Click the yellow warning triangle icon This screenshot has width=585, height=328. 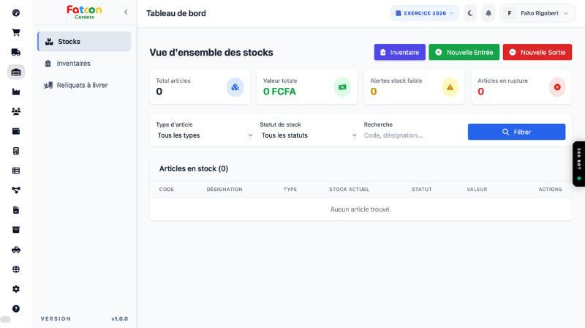pyautogui.click(x=450, y=87)
